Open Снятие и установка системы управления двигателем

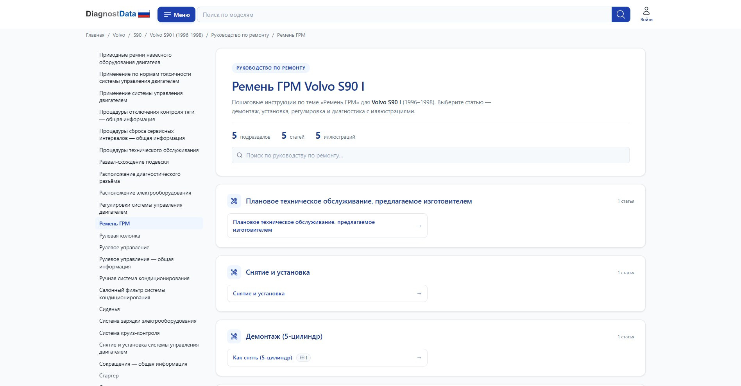149,348
